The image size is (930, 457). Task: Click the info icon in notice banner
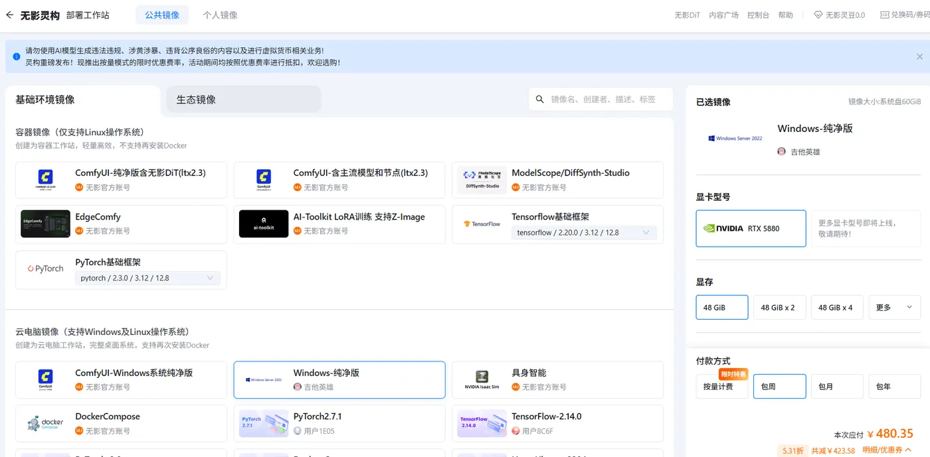point(17,56)
